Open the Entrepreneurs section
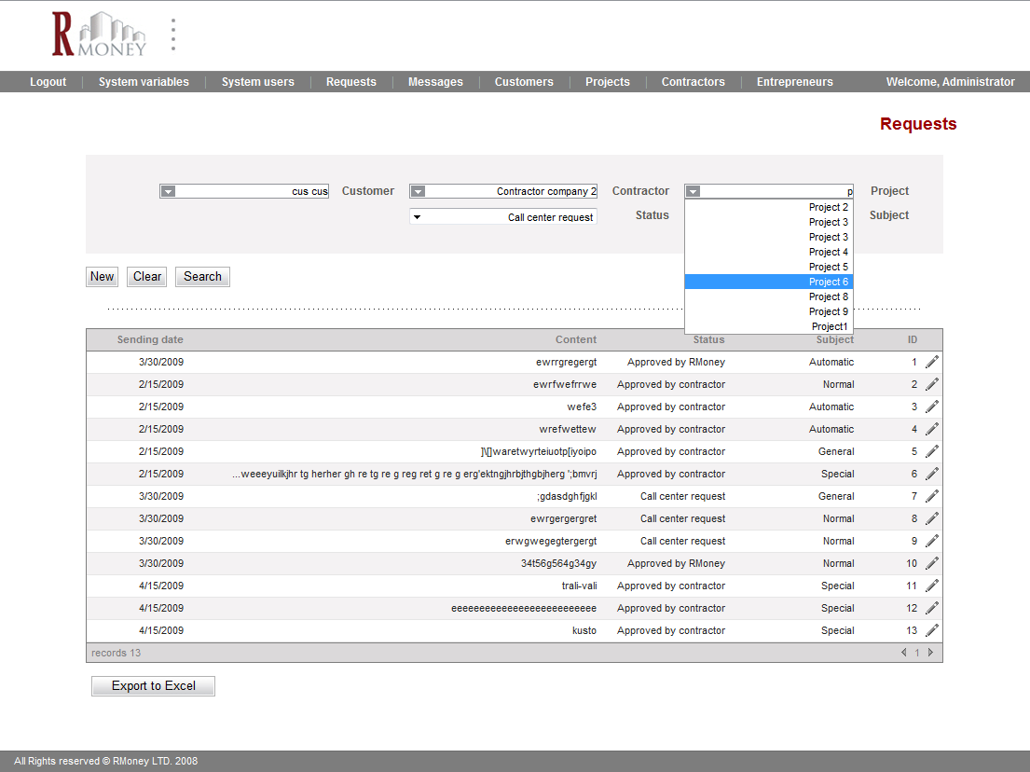 [795, 81]
